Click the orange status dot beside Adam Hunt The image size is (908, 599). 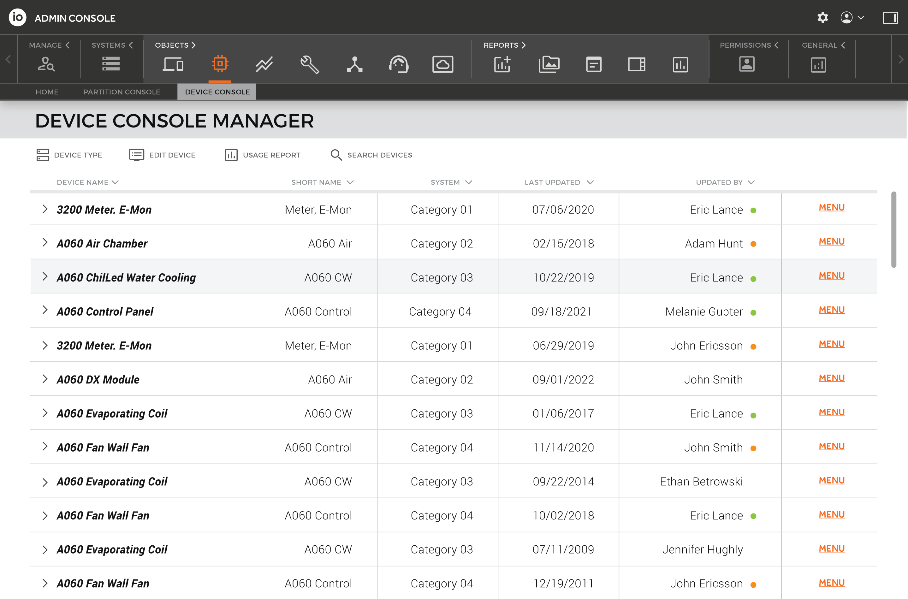click(x=753, y=244)
